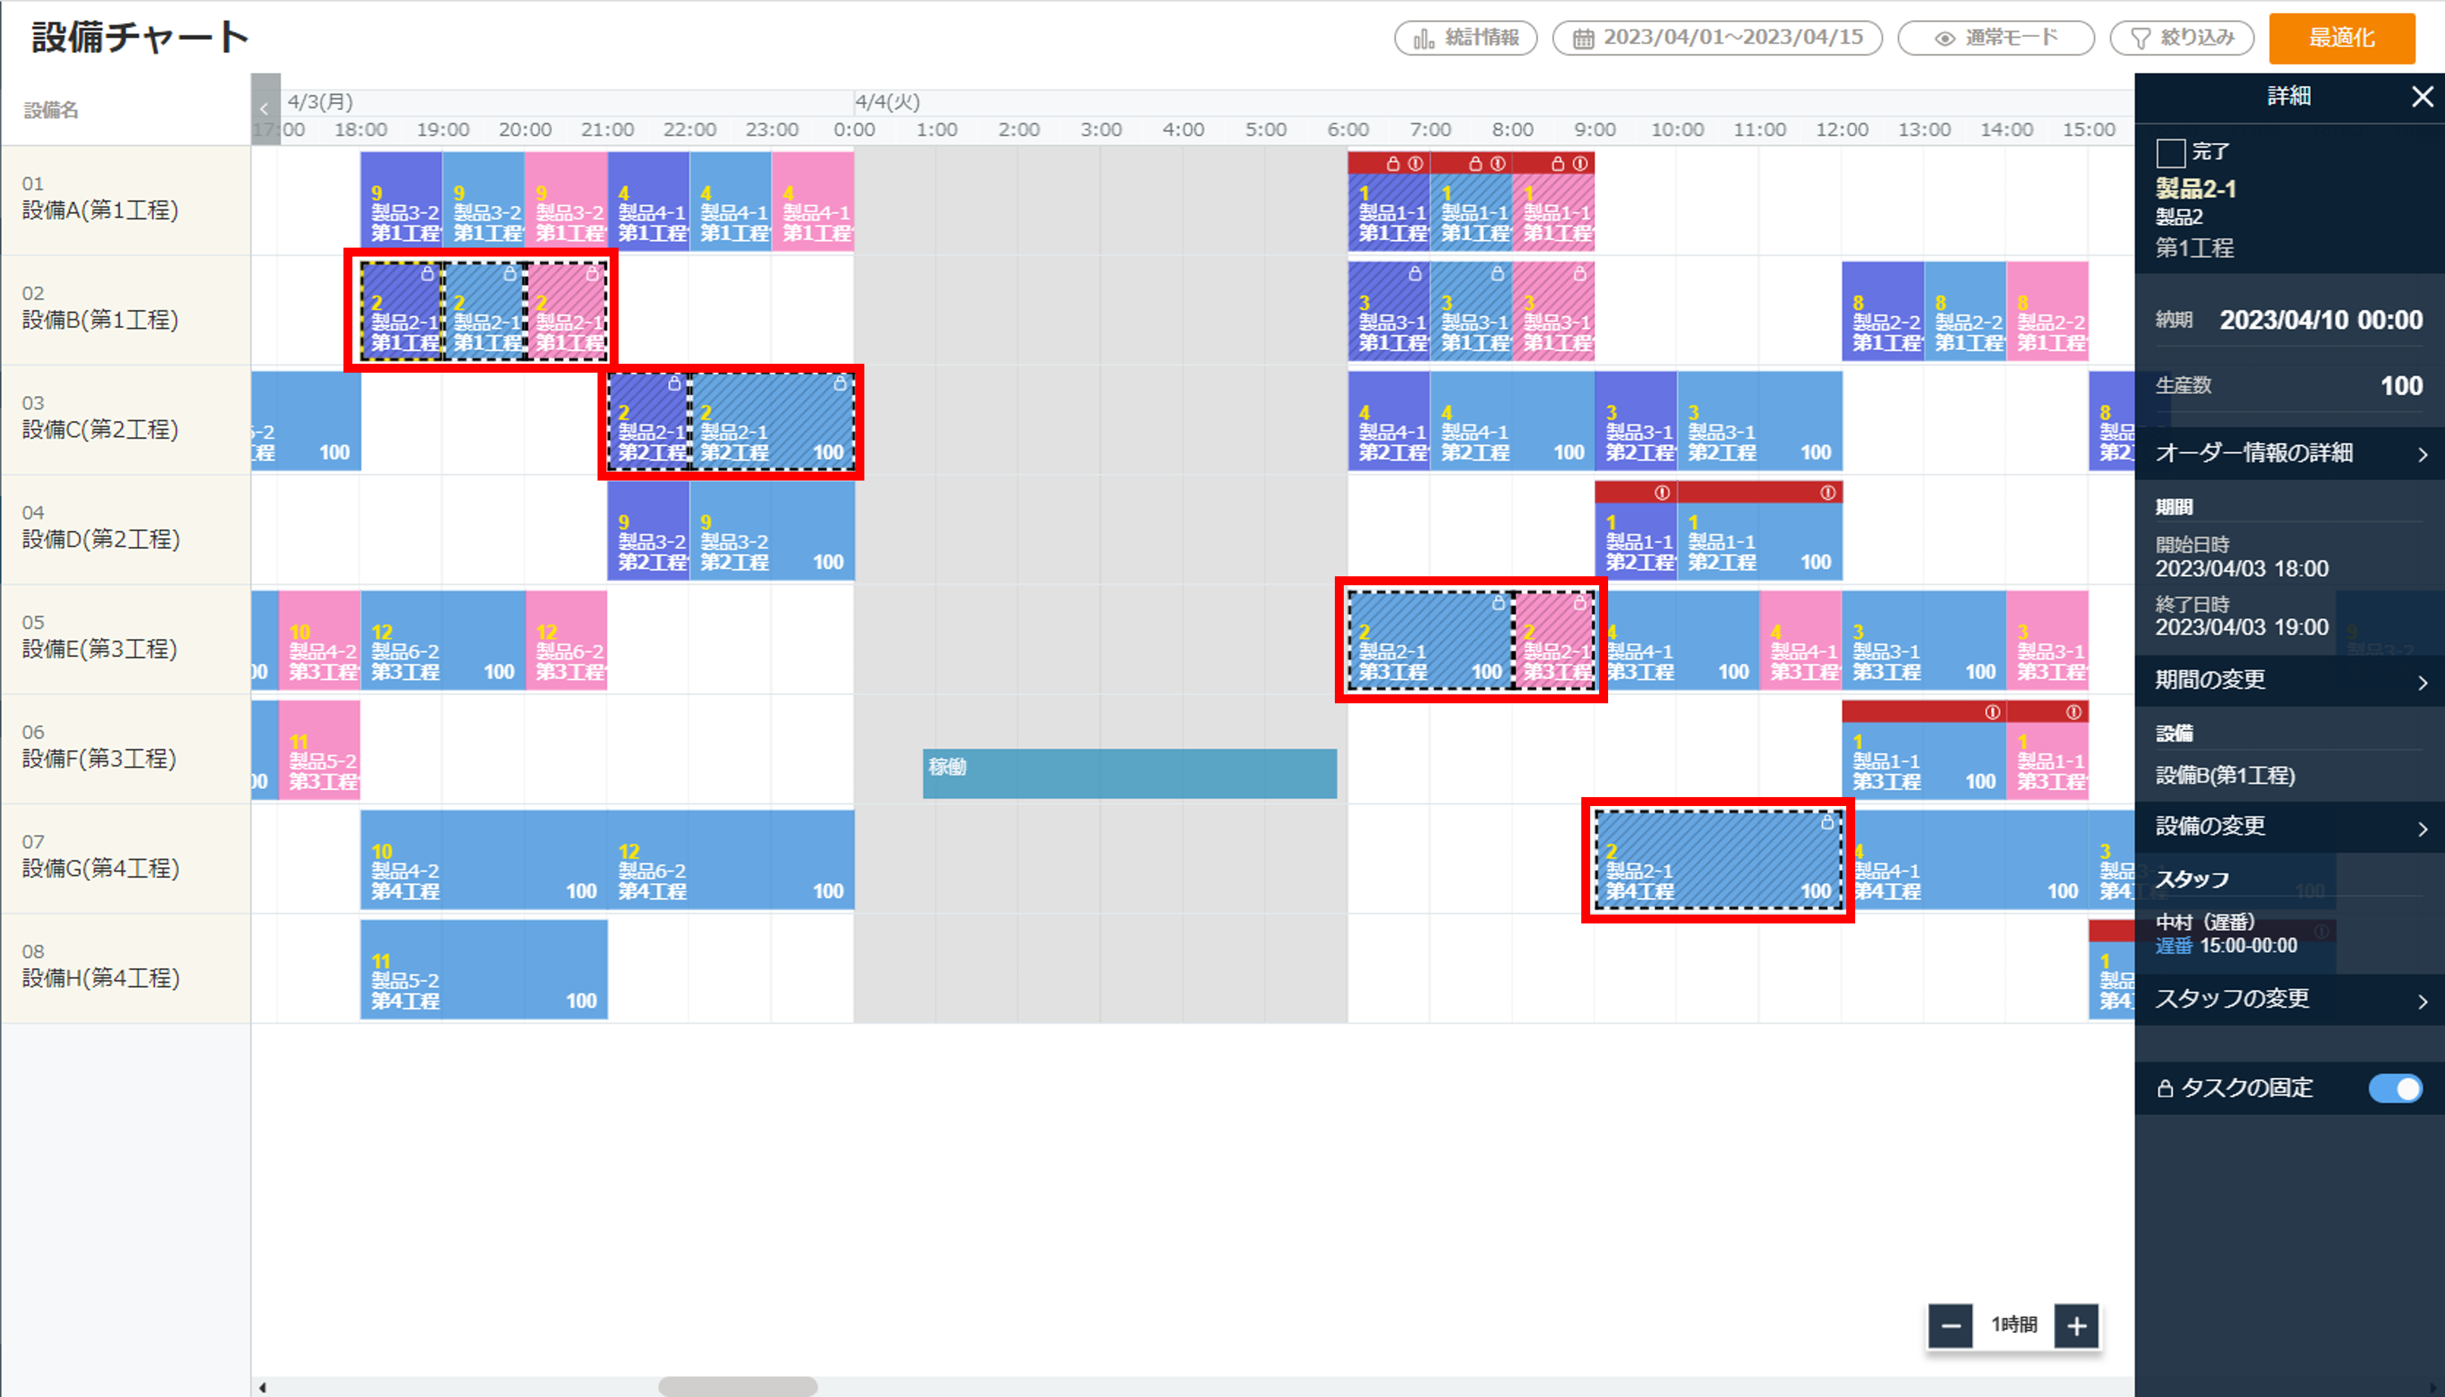The width and height of the screenshot is (2445, 1397).
Task: Click the orange 最適化 button
Action: [2342, 38]
